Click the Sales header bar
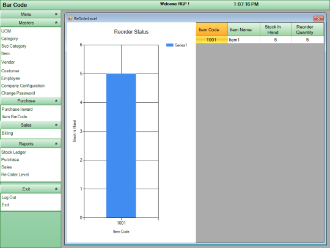The image size is (330, 248). point(31,125)
